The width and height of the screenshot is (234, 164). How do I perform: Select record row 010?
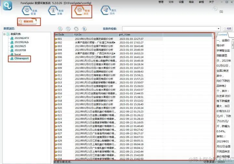tap(109, 72)
